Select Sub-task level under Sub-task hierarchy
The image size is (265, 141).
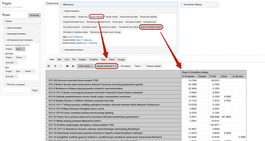[x=11, y=63]
